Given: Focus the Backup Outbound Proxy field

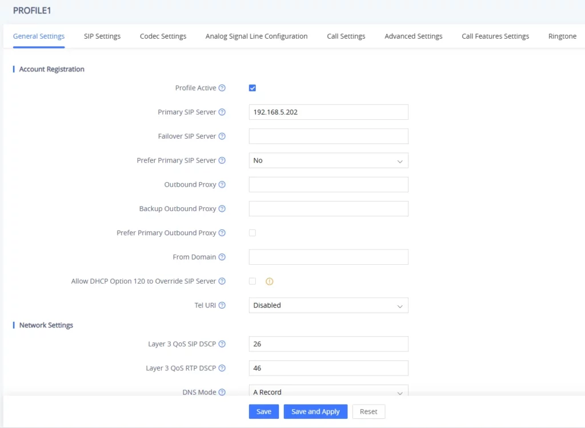Looking at the screenshot, I should tap(328, 209).
